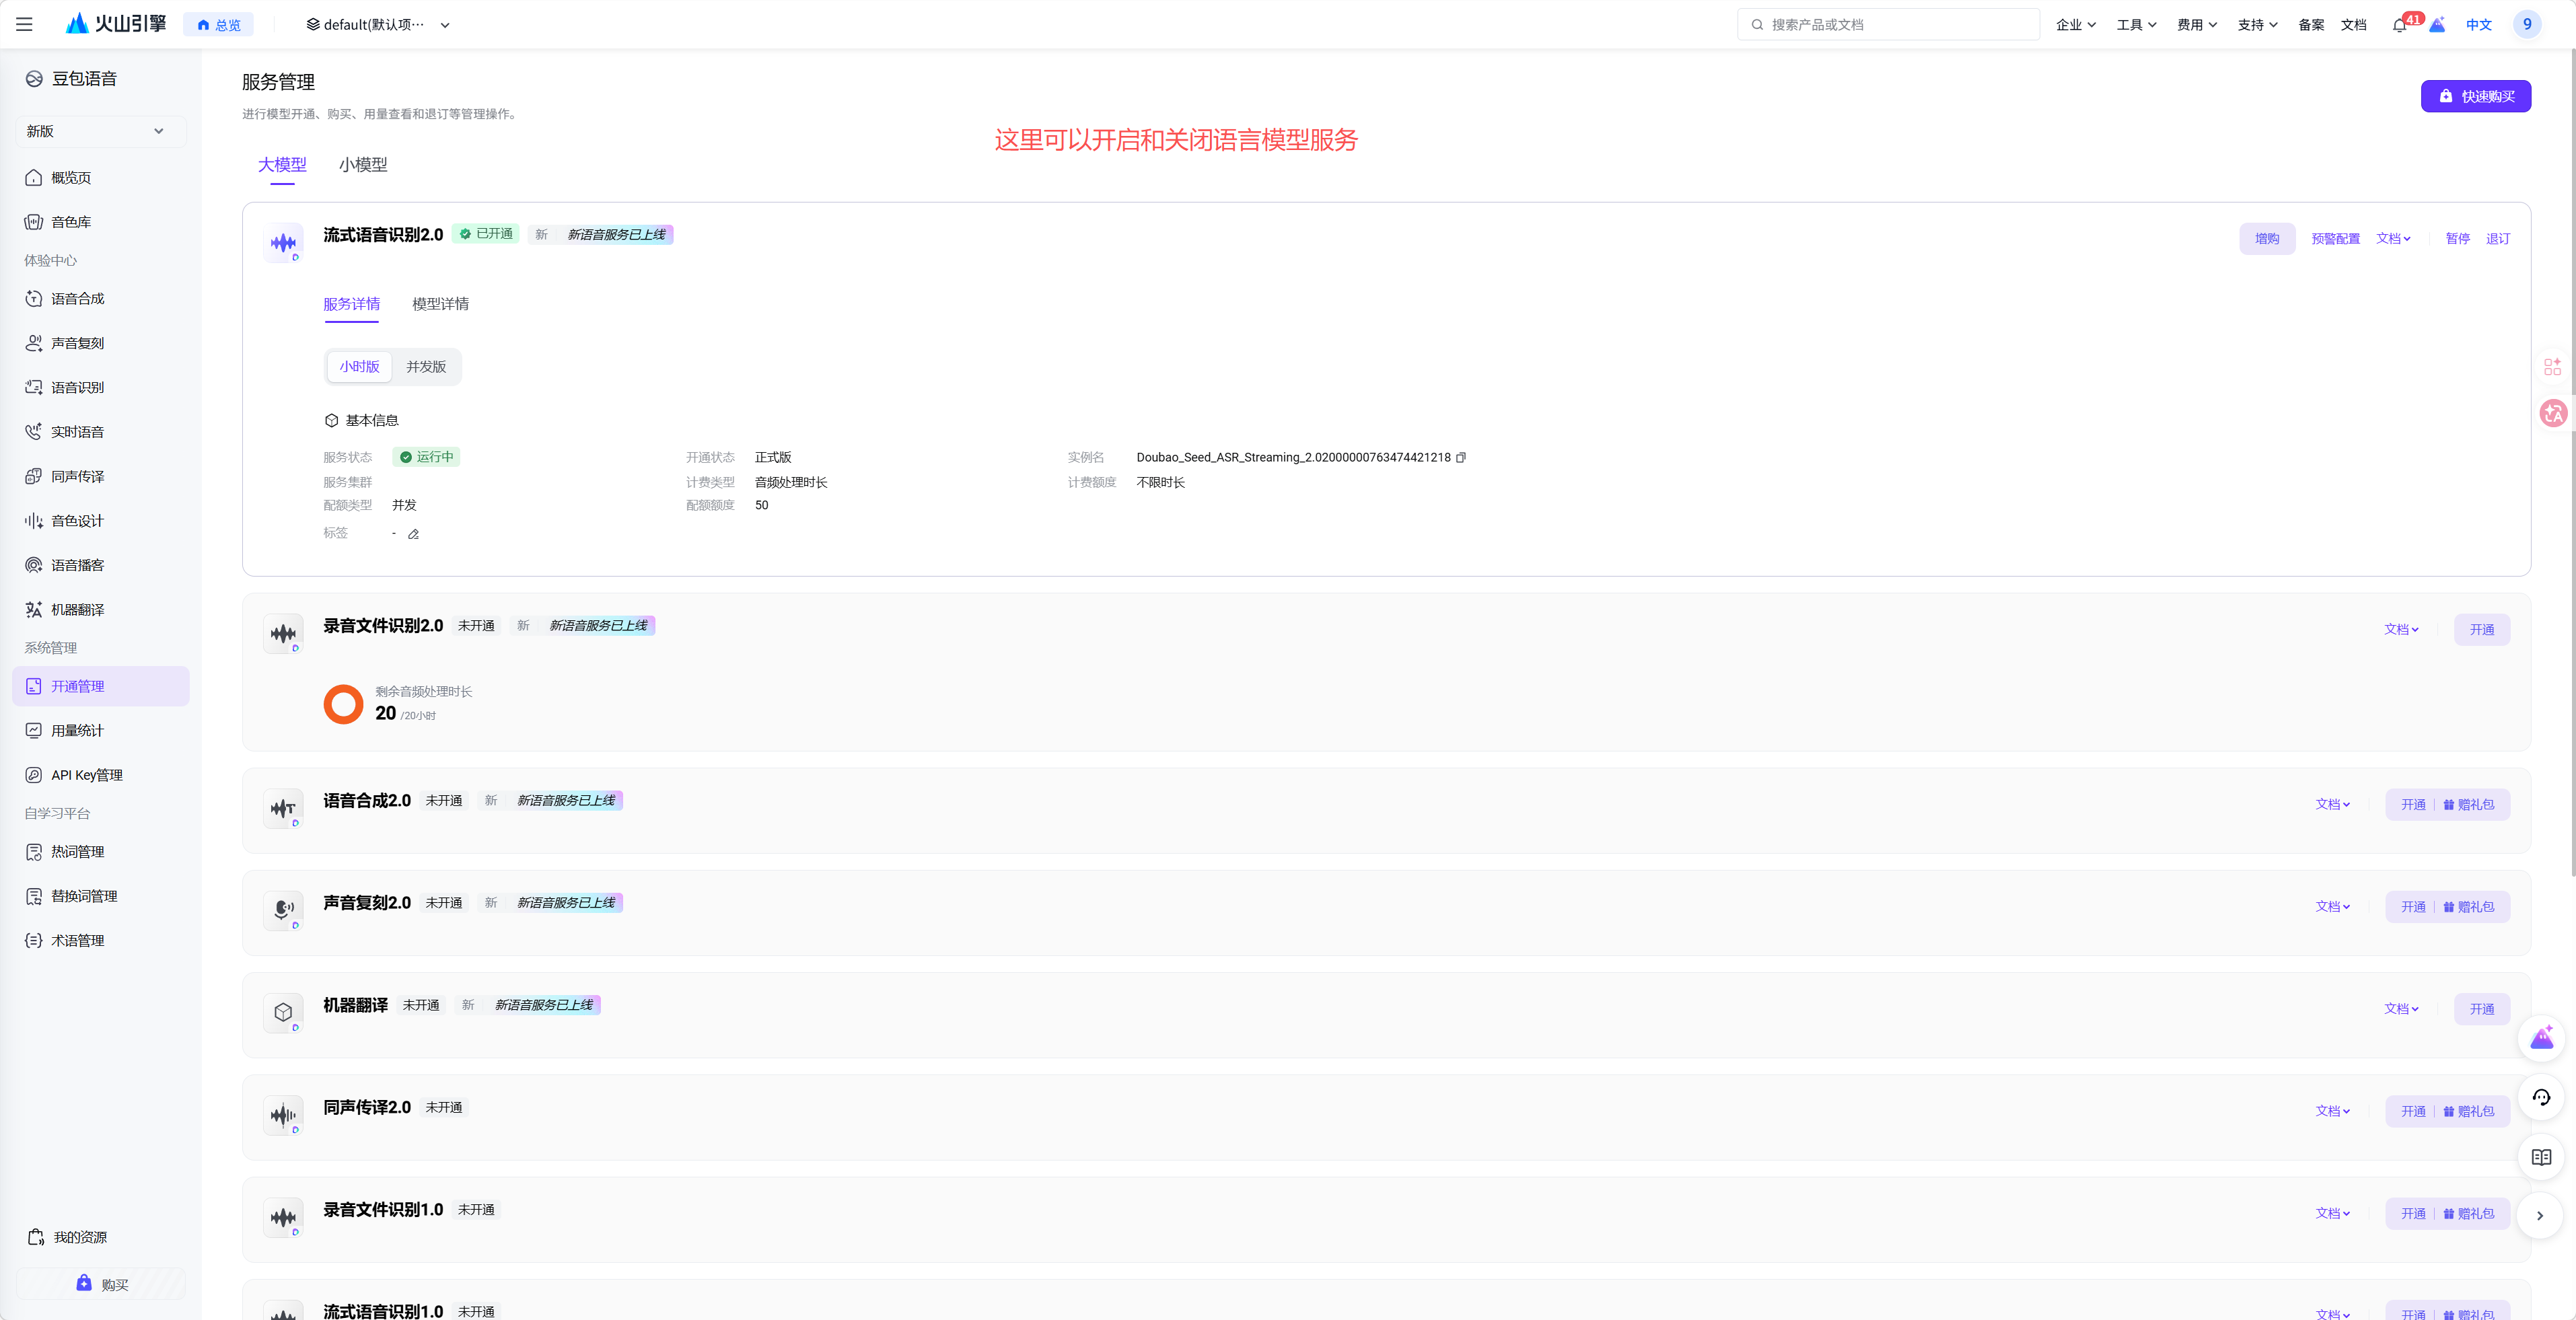The width and height of the screenshot is (2576, 1320).
Task: Open the 音色库 sidebar icon
Action: pyautogui.click(x=34, y=222)
